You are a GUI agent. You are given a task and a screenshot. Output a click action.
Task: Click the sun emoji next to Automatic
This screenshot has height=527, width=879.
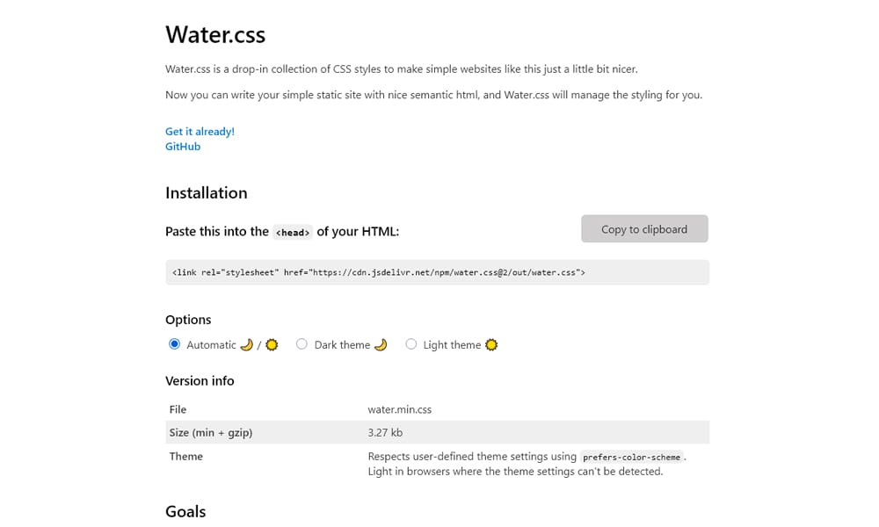272,344
